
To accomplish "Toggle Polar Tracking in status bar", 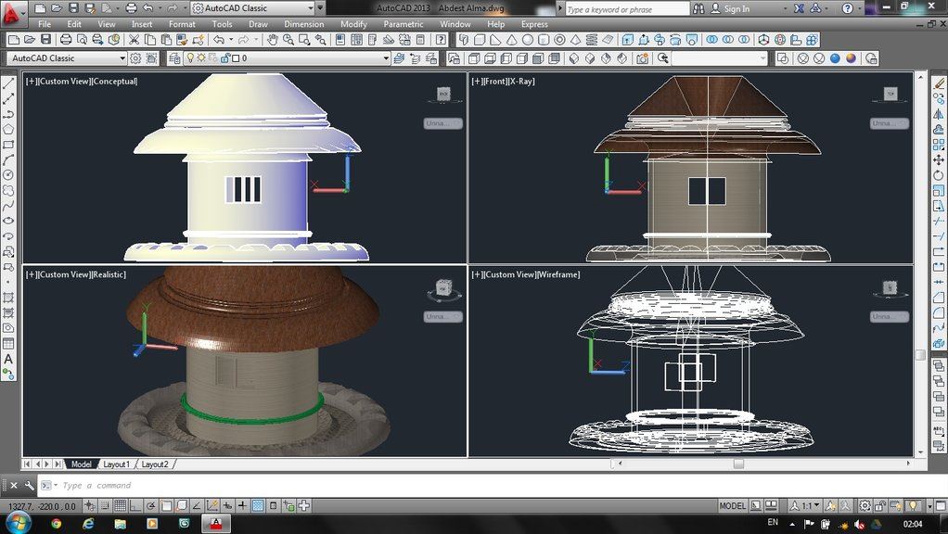I will tap(150, 505).
